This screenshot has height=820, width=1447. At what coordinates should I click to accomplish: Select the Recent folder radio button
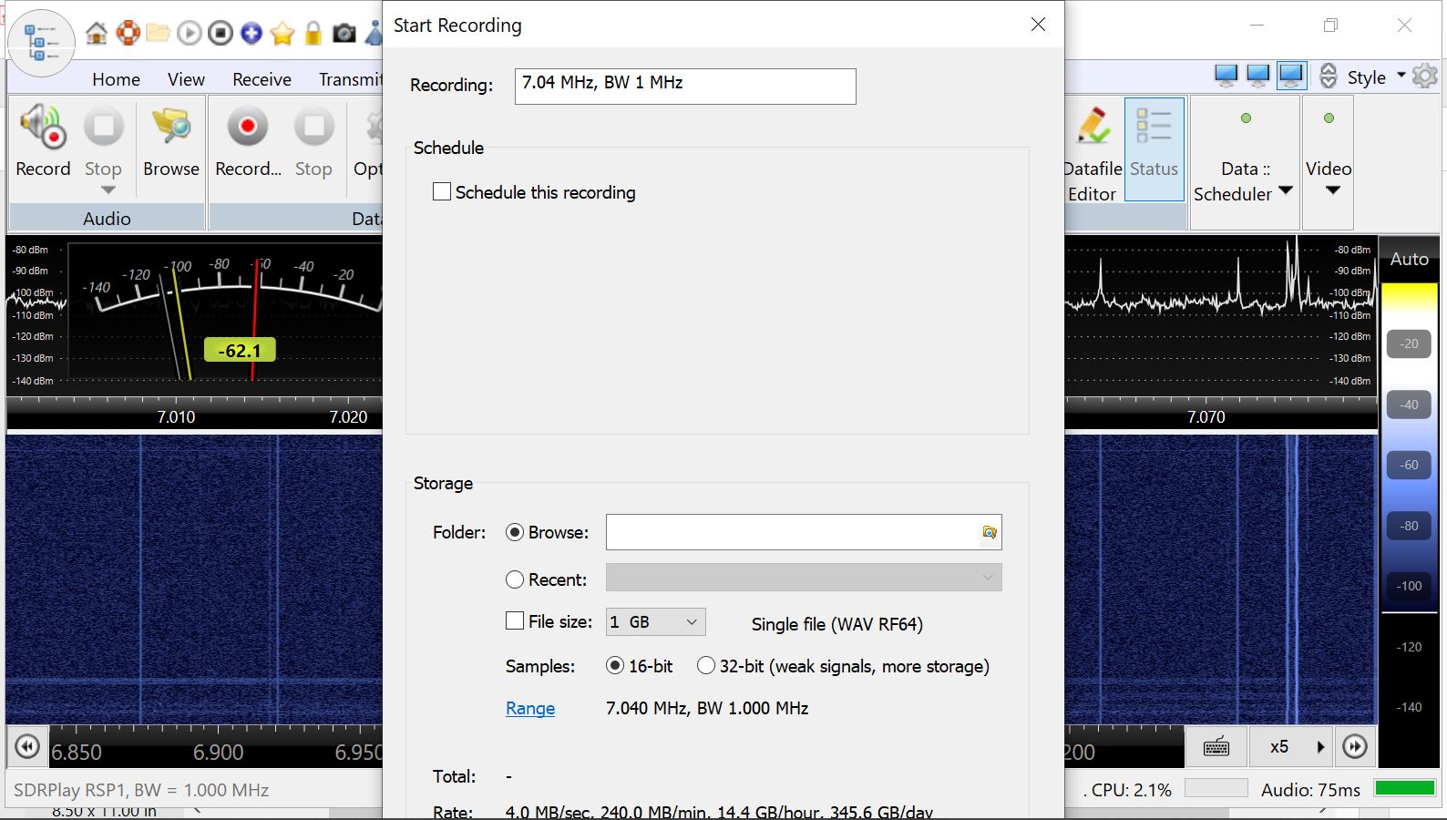515,579
